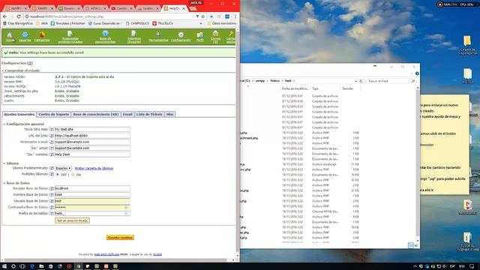
Task: Open Idioma Predeterminado Español dropdown
Action: pos(63,168)
